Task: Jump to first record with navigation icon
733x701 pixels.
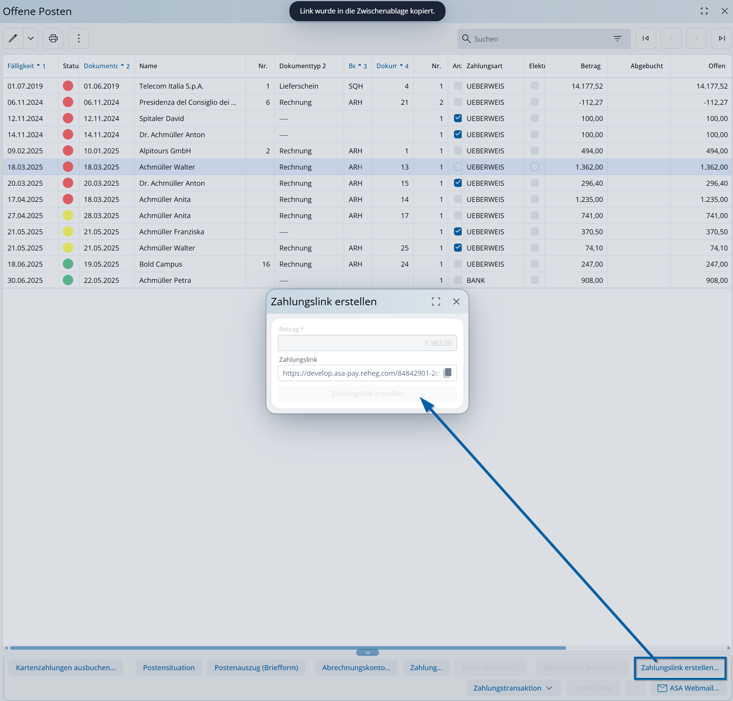Action: tap(646, 39)
